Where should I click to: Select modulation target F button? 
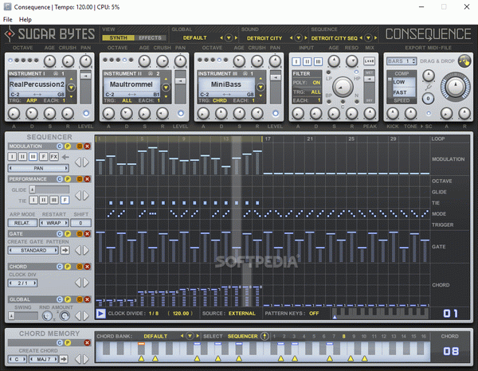coord(44,157)
